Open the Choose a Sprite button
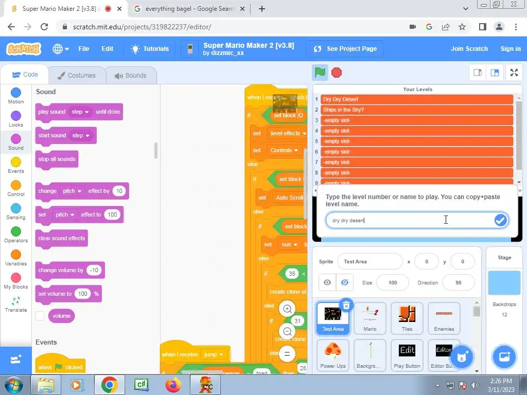 click(462, 357)
